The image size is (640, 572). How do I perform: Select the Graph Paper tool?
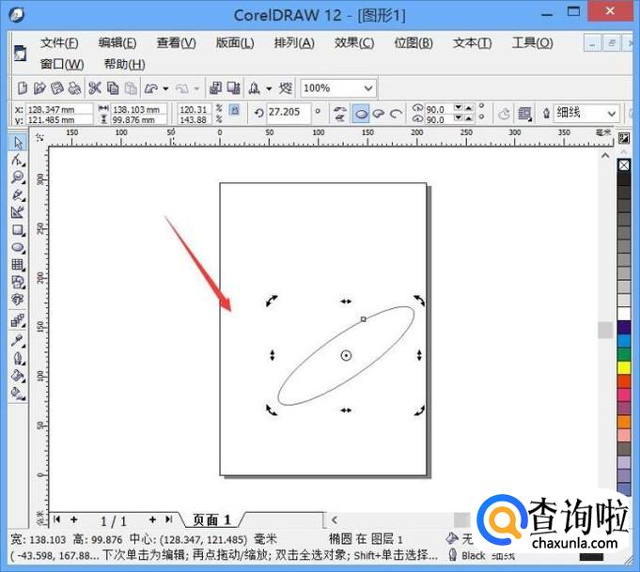(18, 265)
